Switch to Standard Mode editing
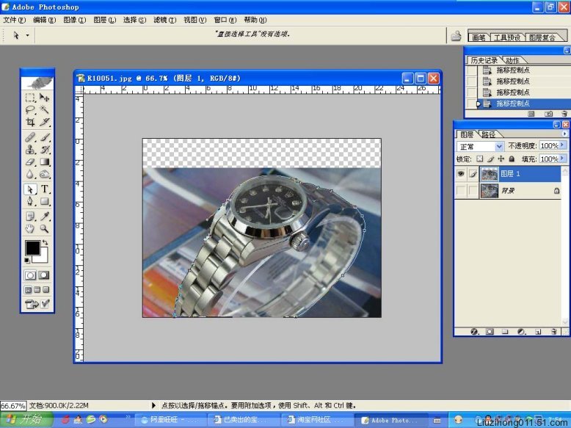The image size is (571, 428). 30,275
